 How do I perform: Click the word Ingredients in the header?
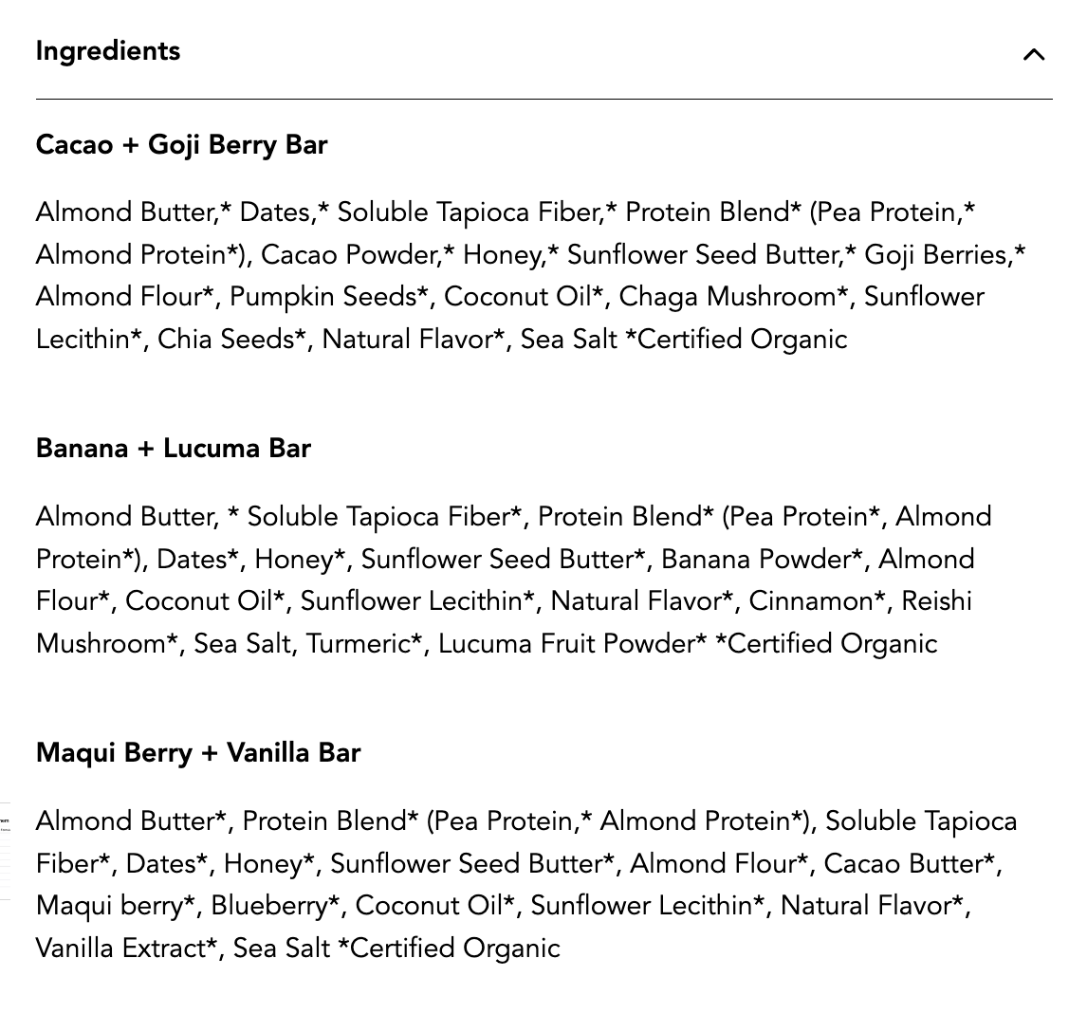[x=107, y=52]
